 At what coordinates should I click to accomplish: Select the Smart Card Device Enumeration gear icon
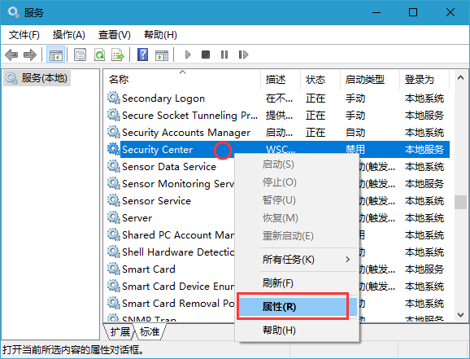pos(114,286)
